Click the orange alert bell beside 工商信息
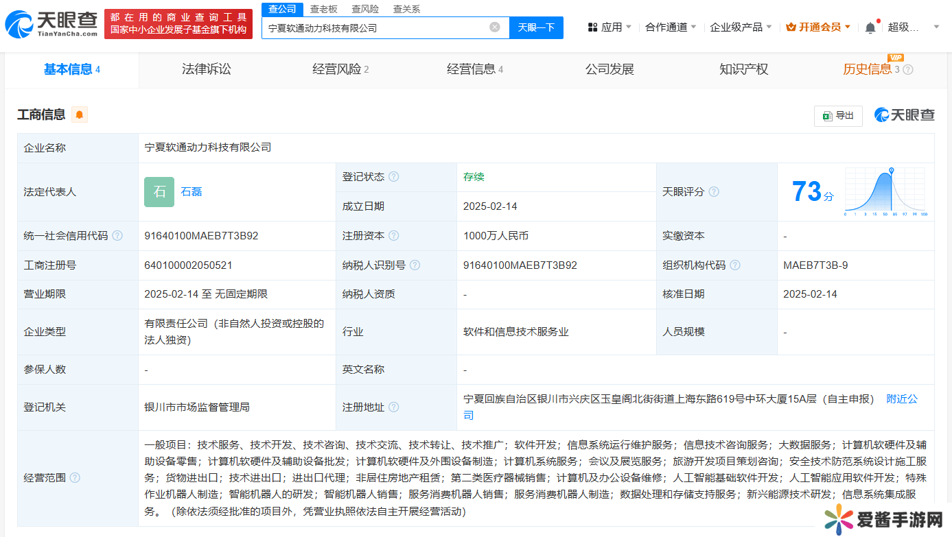 (x=80, y=115)
